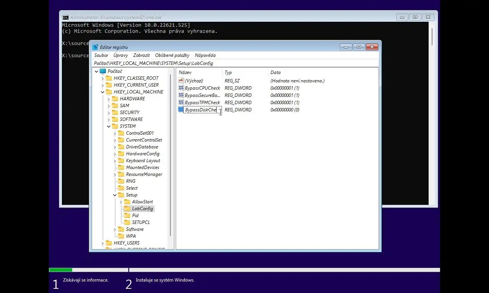Click the ControlSet001 folder icon
489x293 pixels.
coord(121,133)
